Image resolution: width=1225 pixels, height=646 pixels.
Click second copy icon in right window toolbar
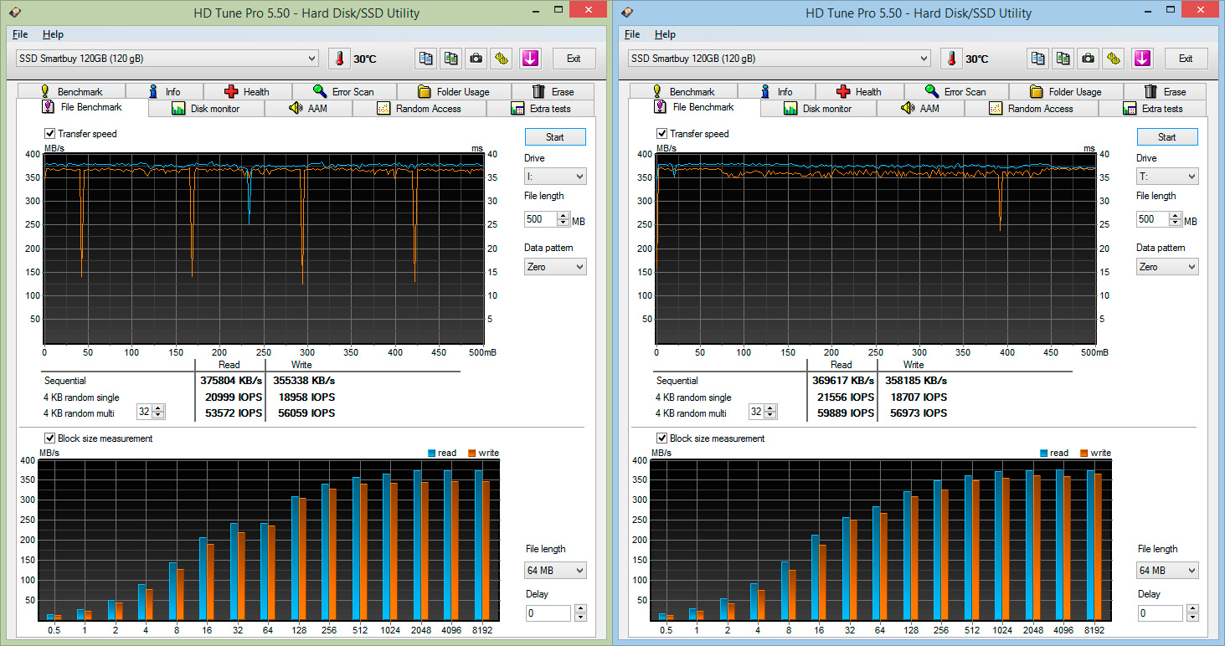1063,59
